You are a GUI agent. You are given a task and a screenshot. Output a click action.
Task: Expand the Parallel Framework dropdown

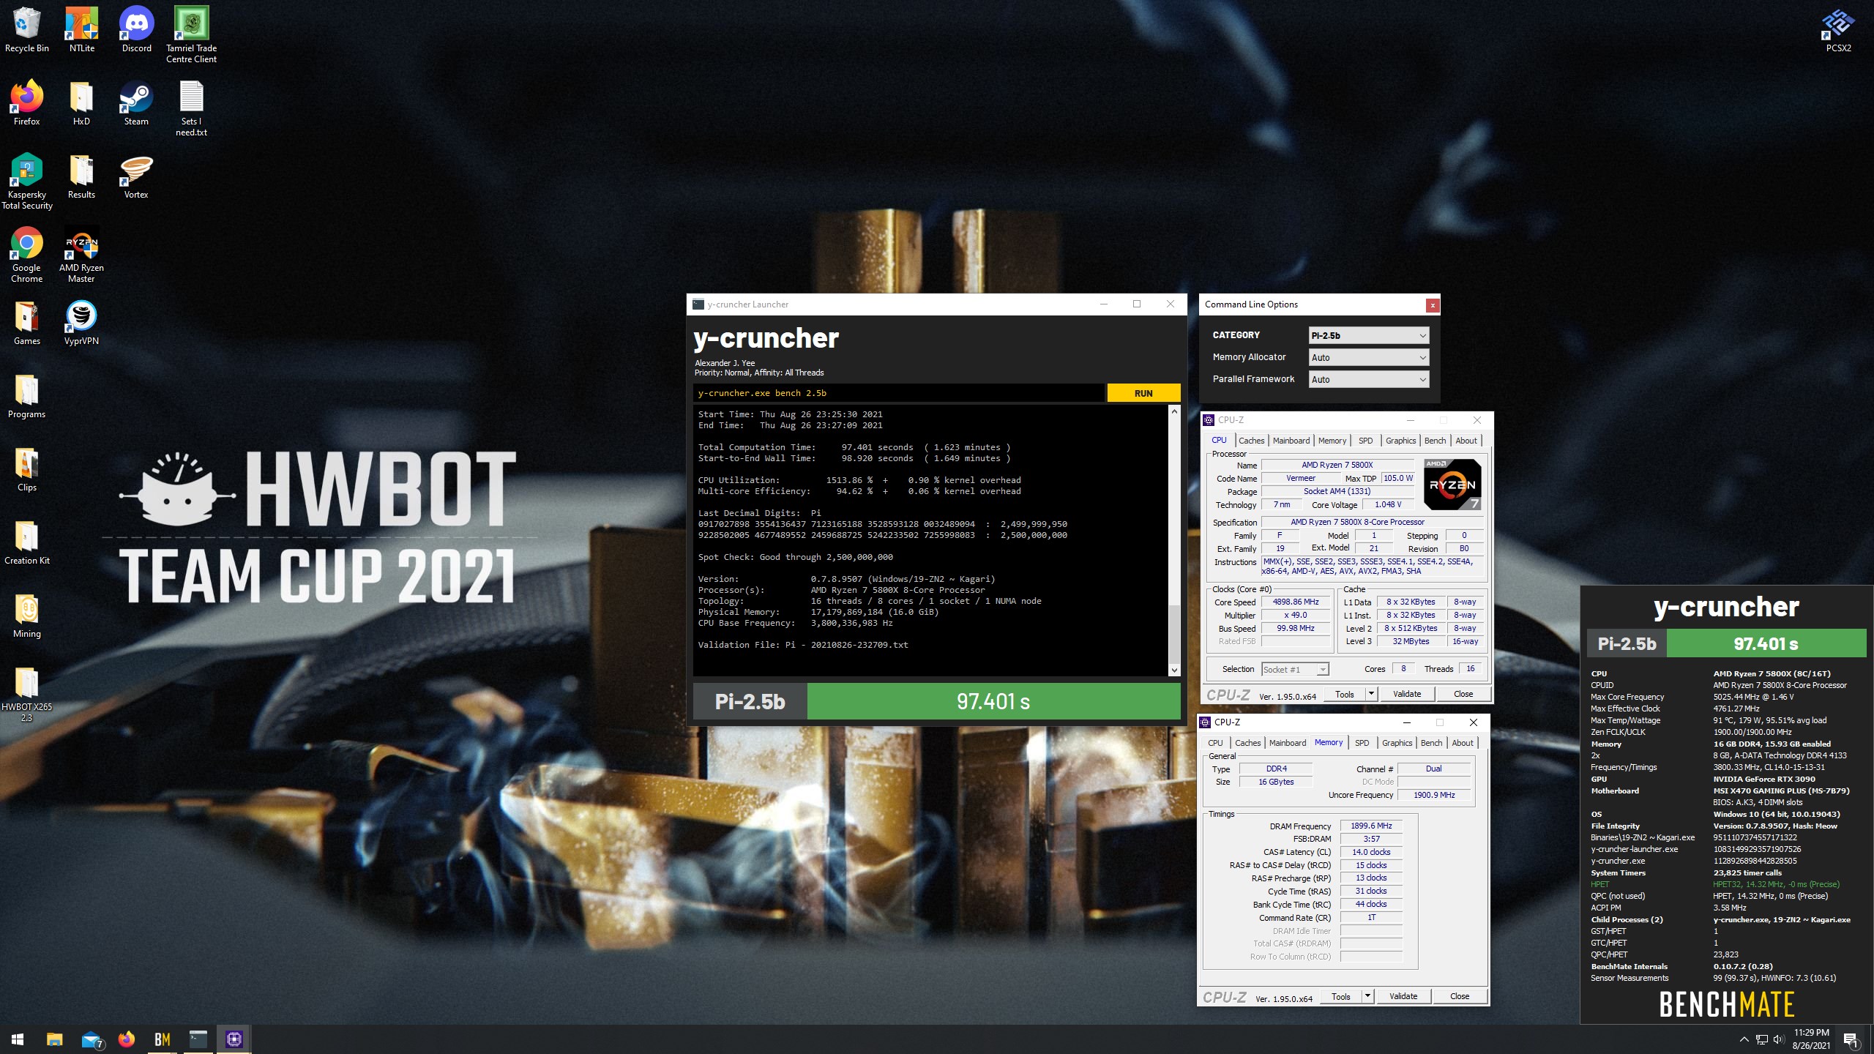[x=1368, y=379]
